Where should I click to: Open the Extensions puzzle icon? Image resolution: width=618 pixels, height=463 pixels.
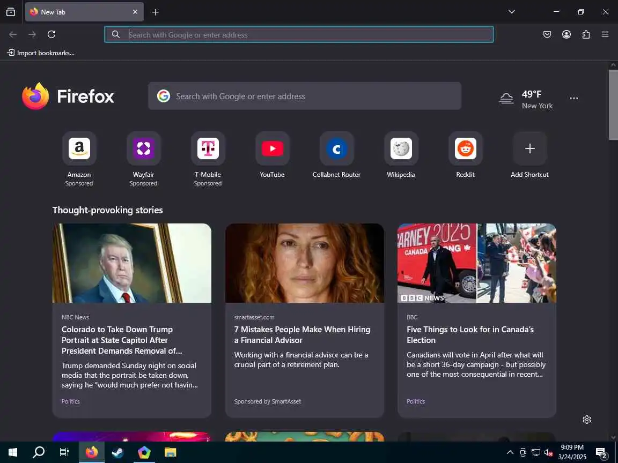(x=586, y=35)
